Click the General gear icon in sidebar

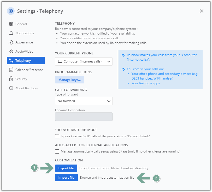[11, 24]
